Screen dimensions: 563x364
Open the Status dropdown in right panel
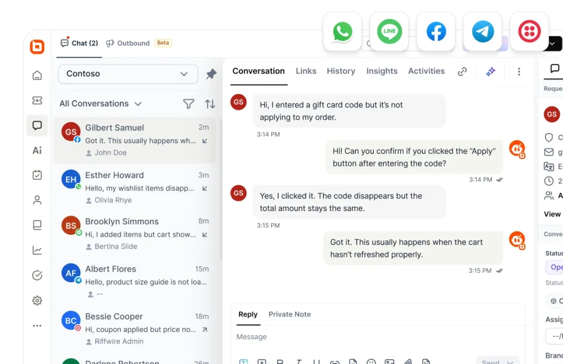pyautogui.click(x=554, y=267)
